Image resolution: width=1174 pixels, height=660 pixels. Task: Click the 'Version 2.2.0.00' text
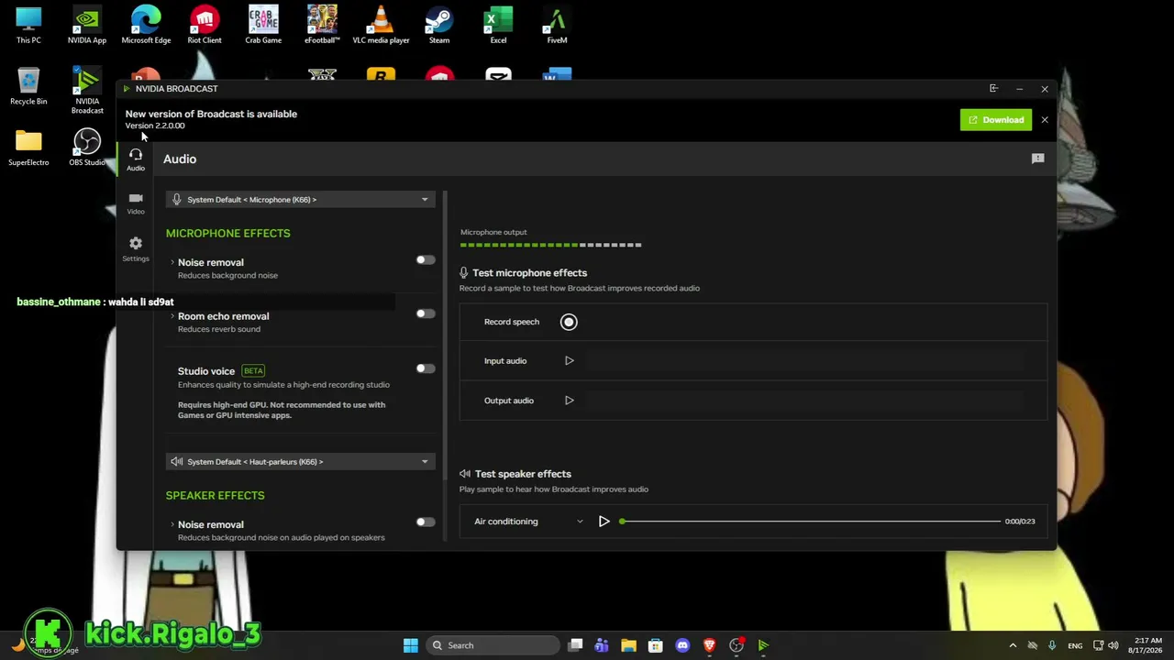(155, 126)
